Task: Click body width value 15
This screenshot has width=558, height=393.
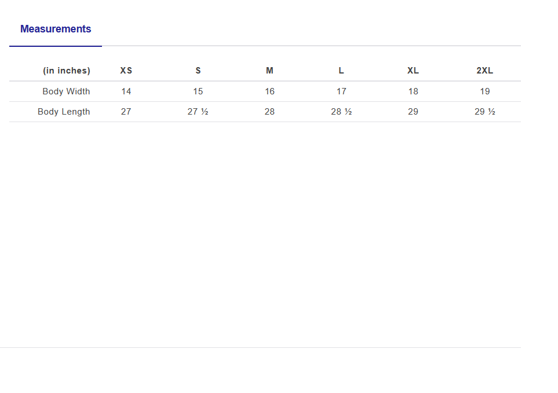Action: (198, 91)
